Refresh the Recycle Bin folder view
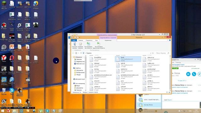The width and height of the screenshot is (201, 113). [x=153, y=53]
